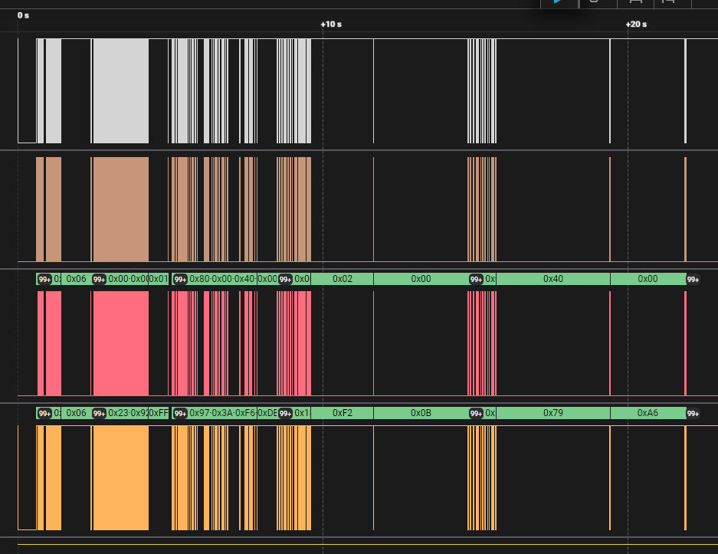Select the 0x0B decoded frame
The width and height of the screenshot is (718, 554).
pos(421,413)
